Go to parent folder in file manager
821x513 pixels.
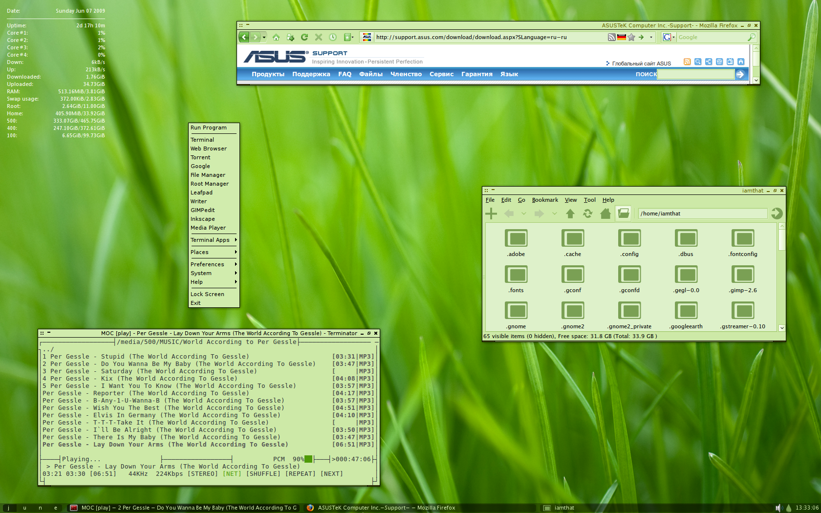(x=570, y=214)
